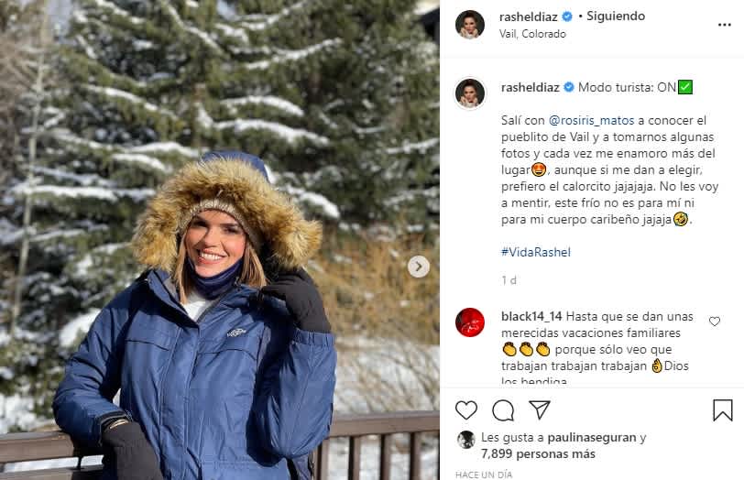744x480 pixels.
Task: Open the Vail, Colorado location
Action: 532,34
